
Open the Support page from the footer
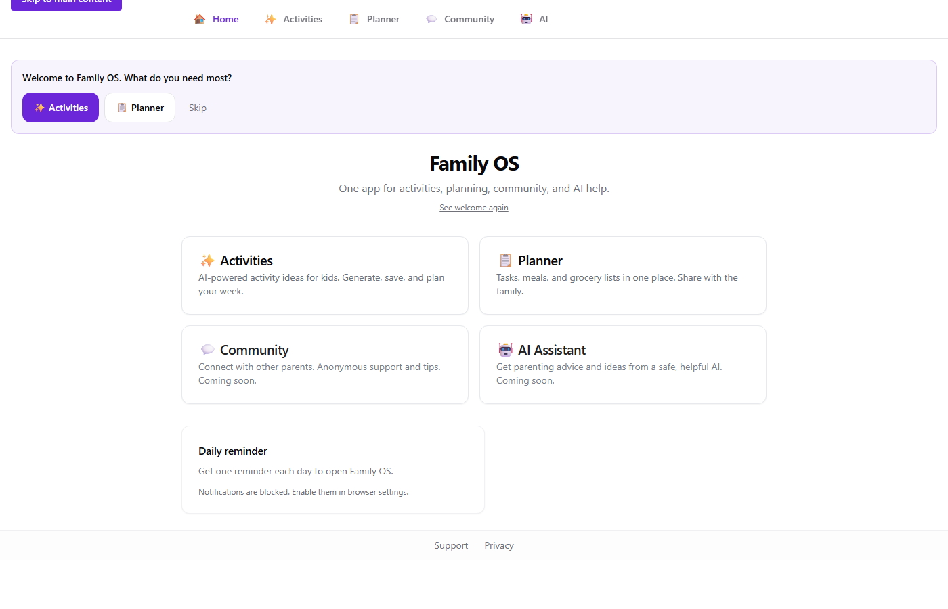click(x=451, y=545)
